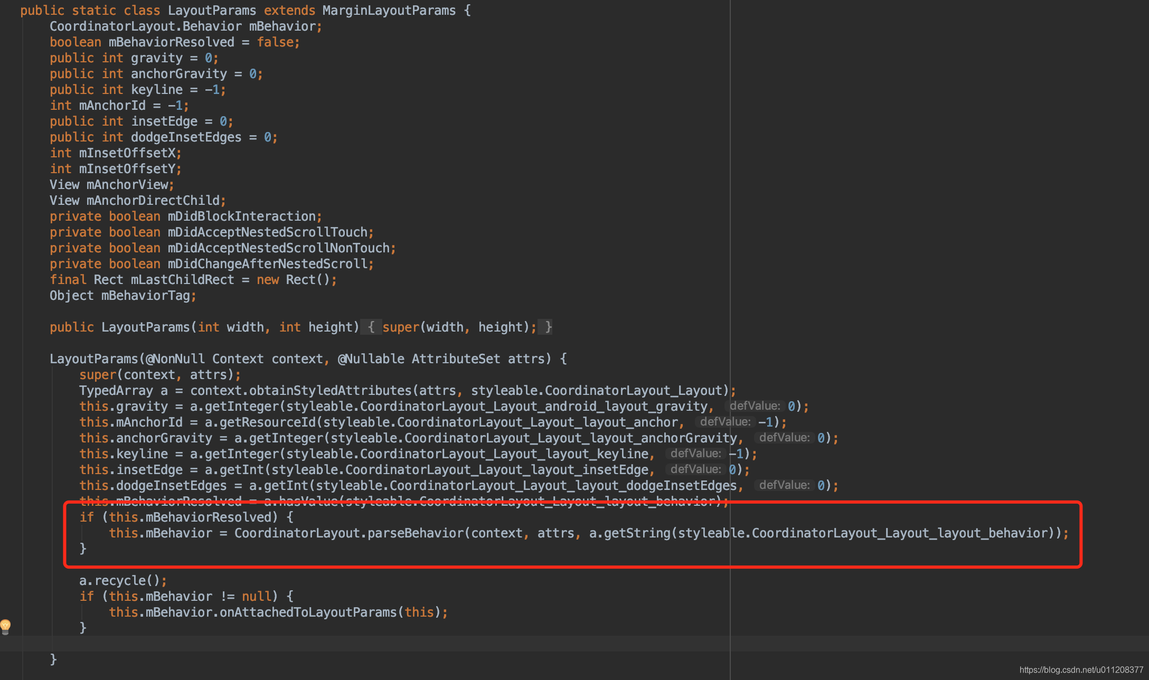Image resolution: width=1149 pixels, height=680 pixels.
Task: Click 'mAnchorDirectChild' field
Action: (153, 201)
